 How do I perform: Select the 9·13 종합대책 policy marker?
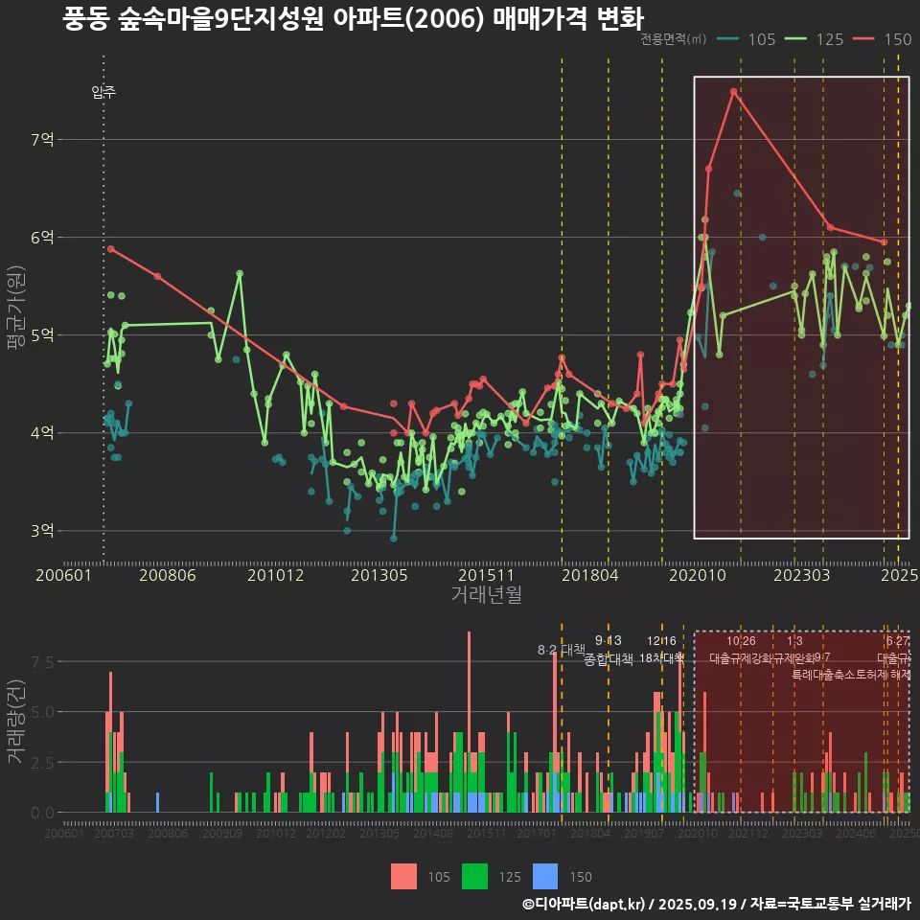tap(608, 650)
